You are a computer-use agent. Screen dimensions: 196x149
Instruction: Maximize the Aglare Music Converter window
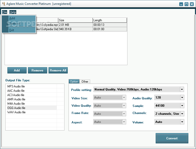click(186, 4)
